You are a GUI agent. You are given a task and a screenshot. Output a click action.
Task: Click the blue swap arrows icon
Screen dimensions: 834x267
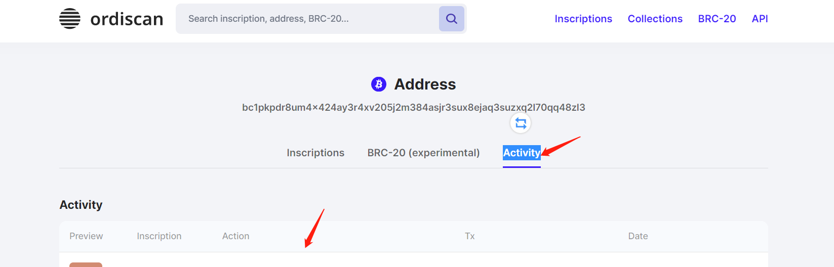(521, 123)
